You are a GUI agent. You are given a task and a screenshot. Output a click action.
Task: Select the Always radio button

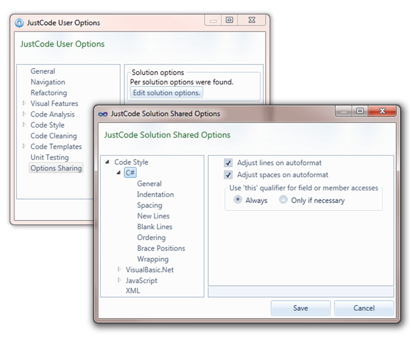pos(238,200)
